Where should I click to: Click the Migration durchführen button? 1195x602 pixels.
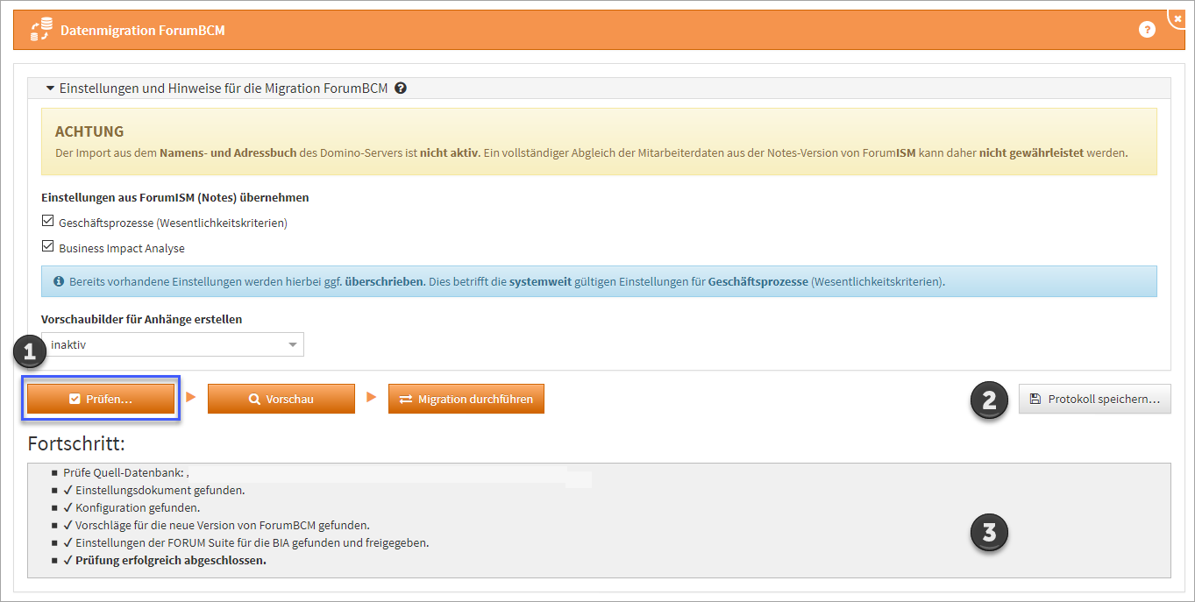pos(466,399)
